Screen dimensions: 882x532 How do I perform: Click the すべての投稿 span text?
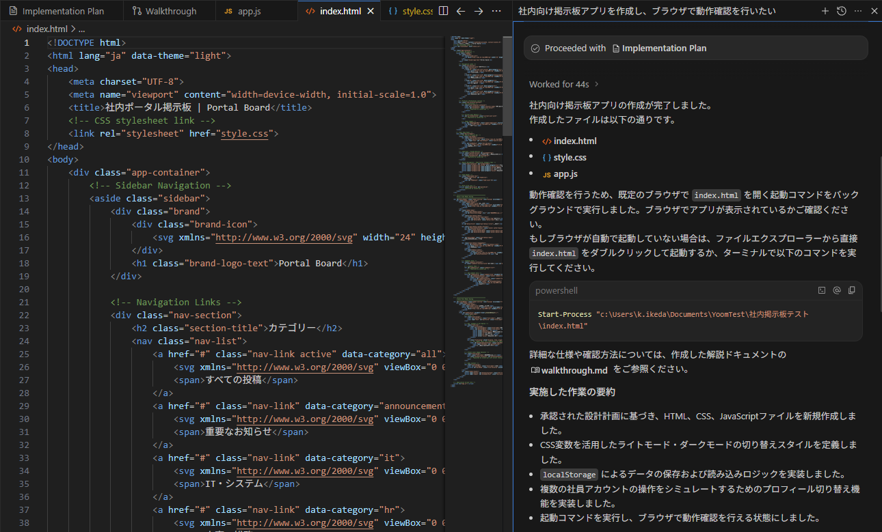pos(234,380)
